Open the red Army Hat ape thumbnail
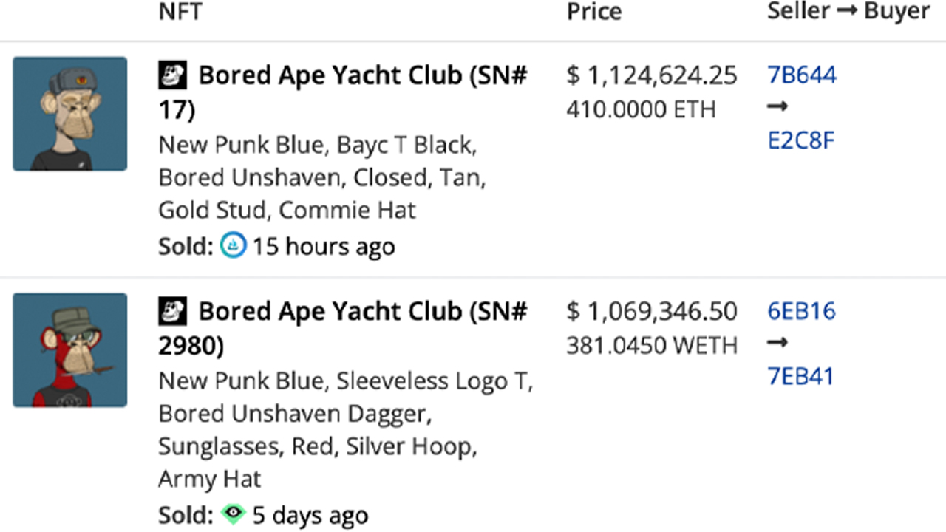The image size is (946, 532). (70, 350)
